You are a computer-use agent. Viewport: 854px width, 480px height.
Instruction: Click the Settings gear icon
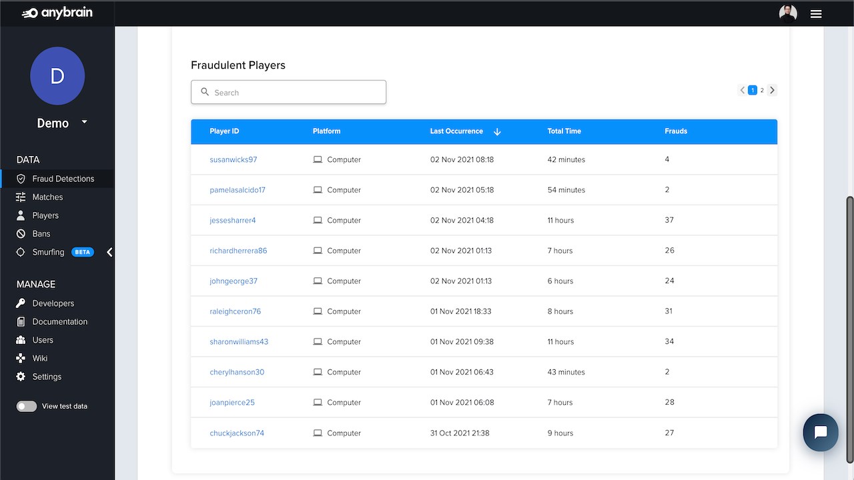(x=21, y=377)
